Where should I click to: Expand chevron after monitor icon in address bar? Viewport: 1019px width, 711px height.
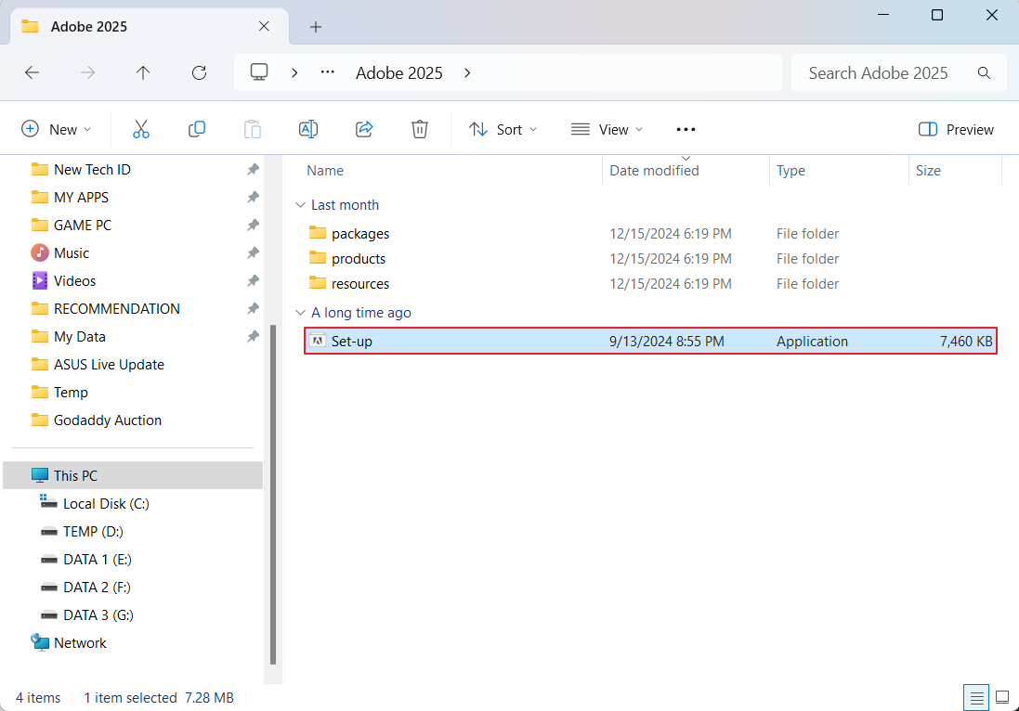294,72
